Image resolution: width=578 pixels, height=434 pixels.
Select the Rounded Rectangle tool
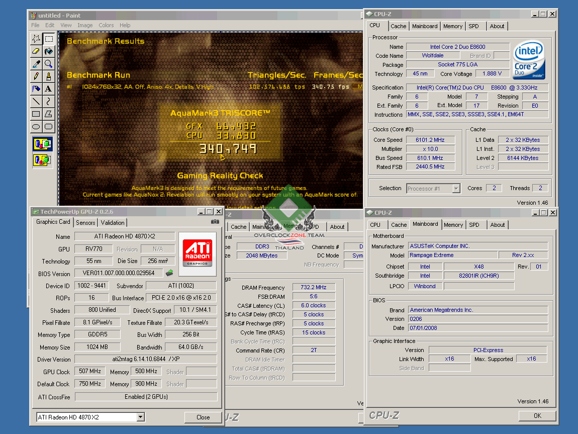point(49,126)
